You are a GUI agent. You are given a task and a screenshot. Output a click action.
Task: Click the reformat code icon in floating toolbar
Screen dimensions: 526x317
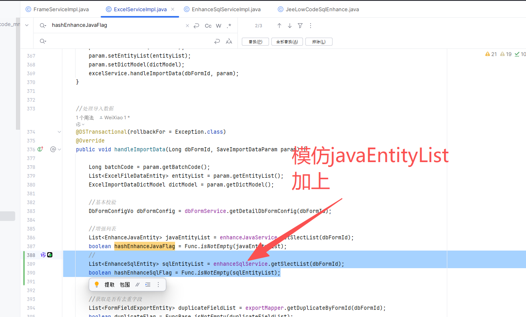148,285
